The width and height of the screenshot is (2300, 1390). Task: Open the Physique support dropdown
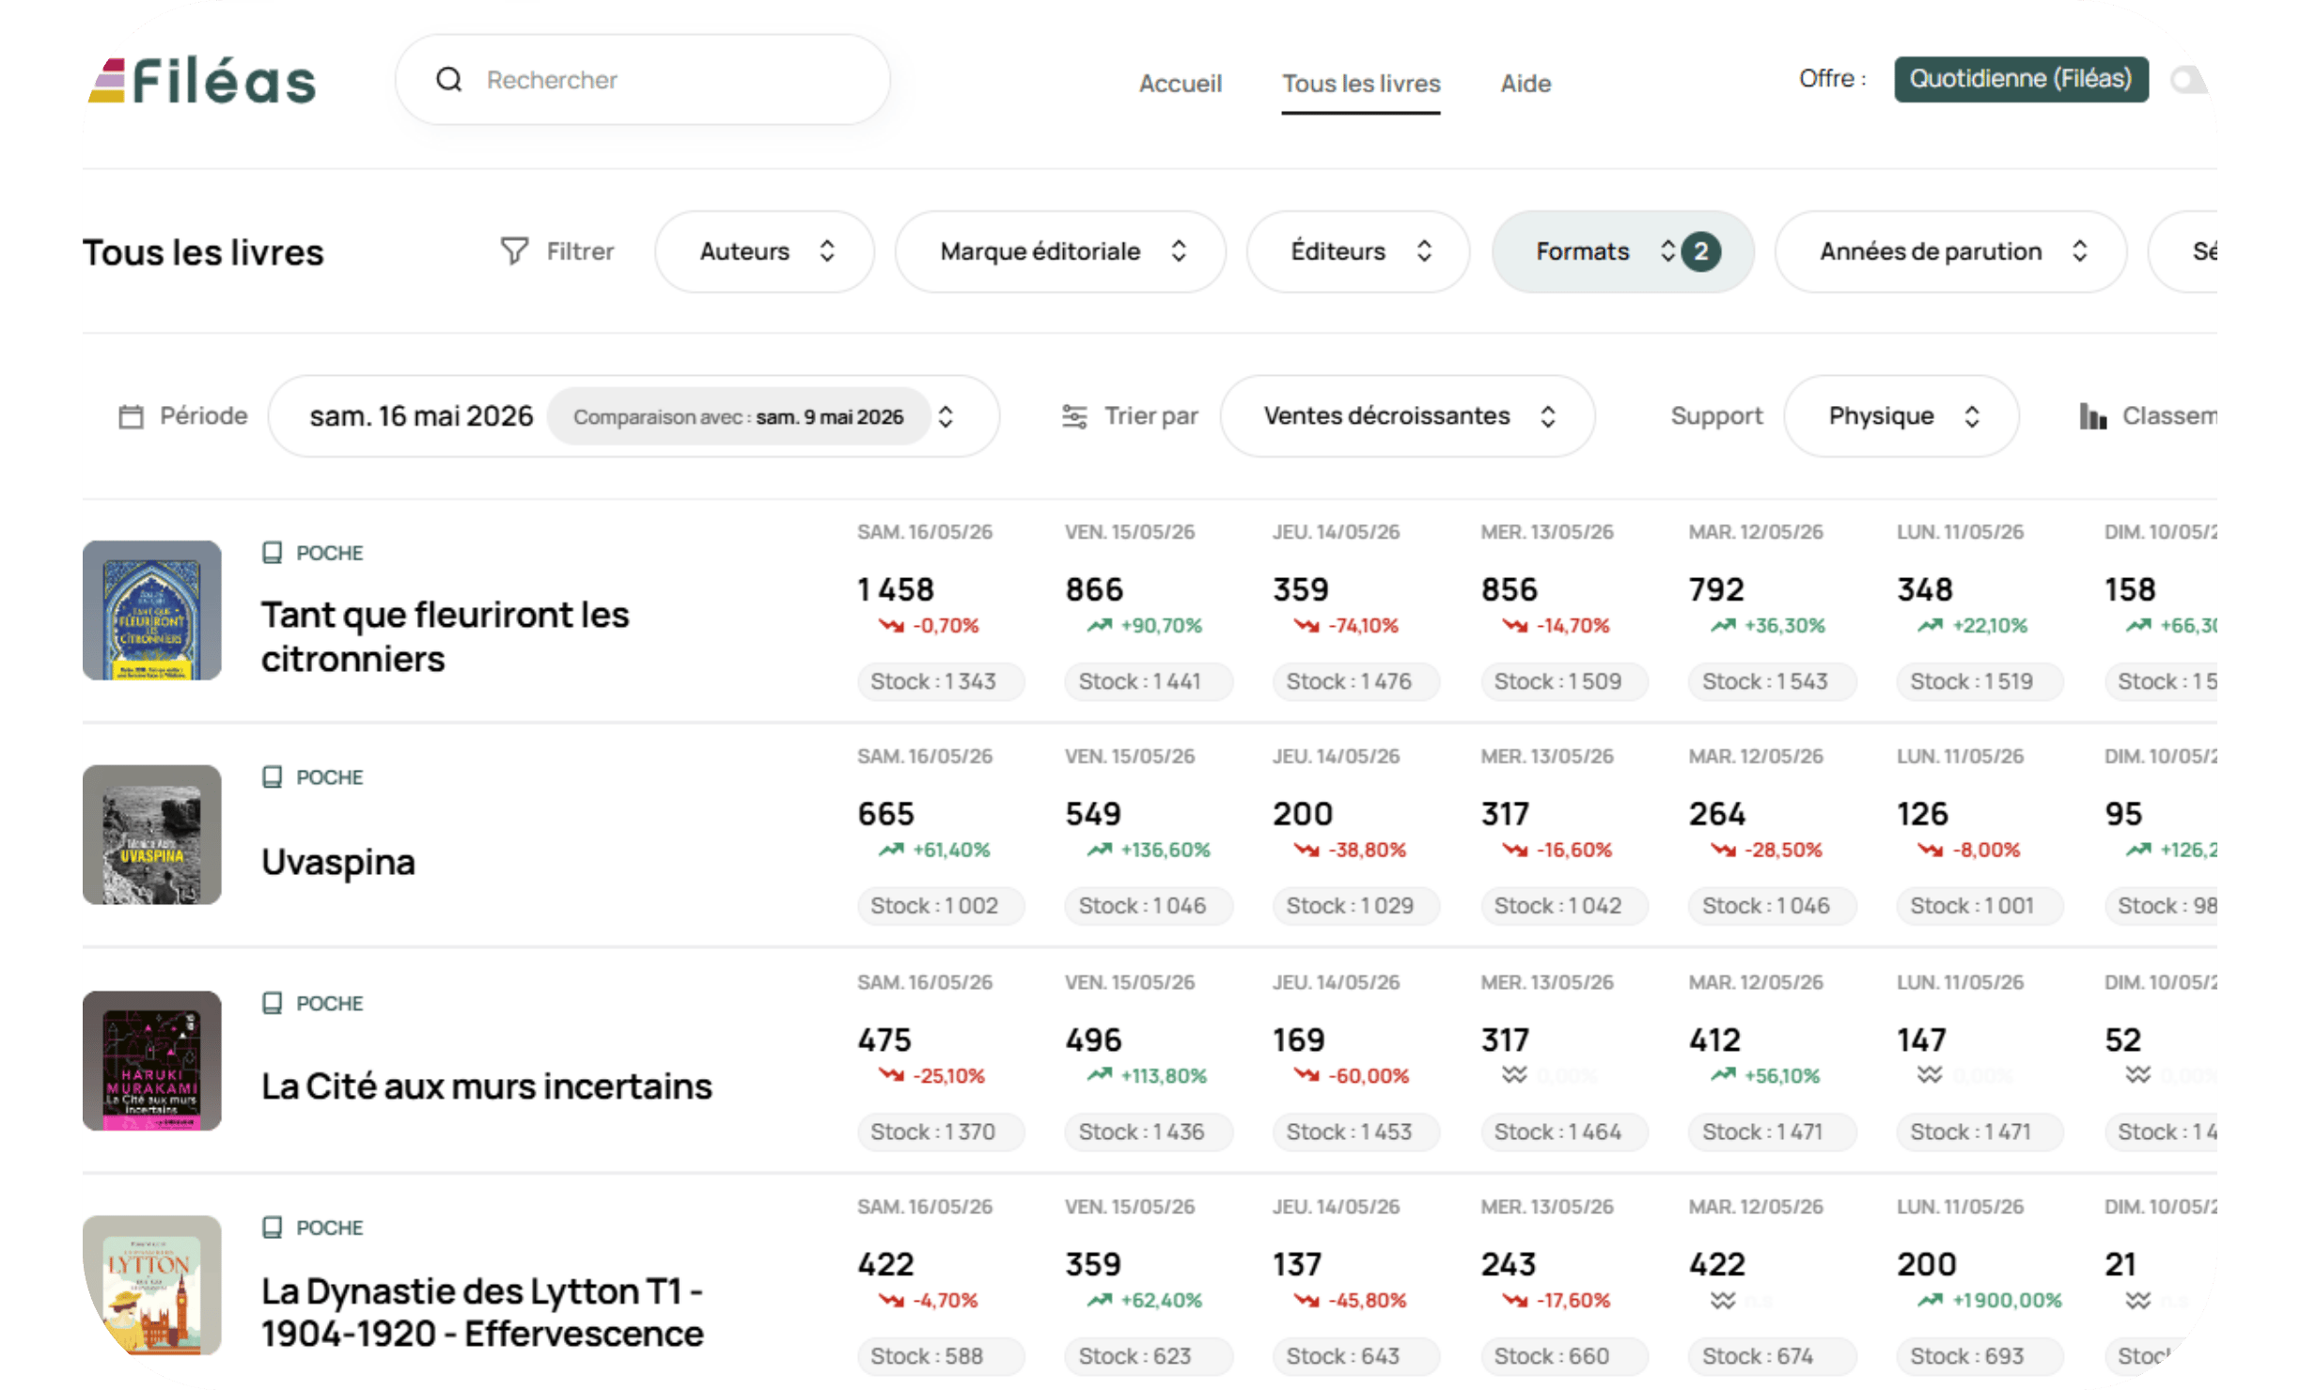[1901, 416]
